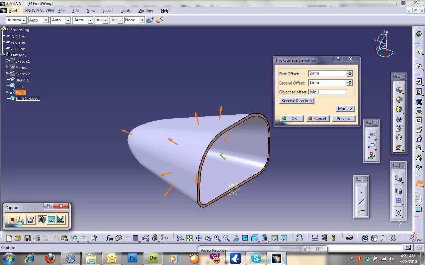
Task: Open the Edit menu
Action: 76,11
